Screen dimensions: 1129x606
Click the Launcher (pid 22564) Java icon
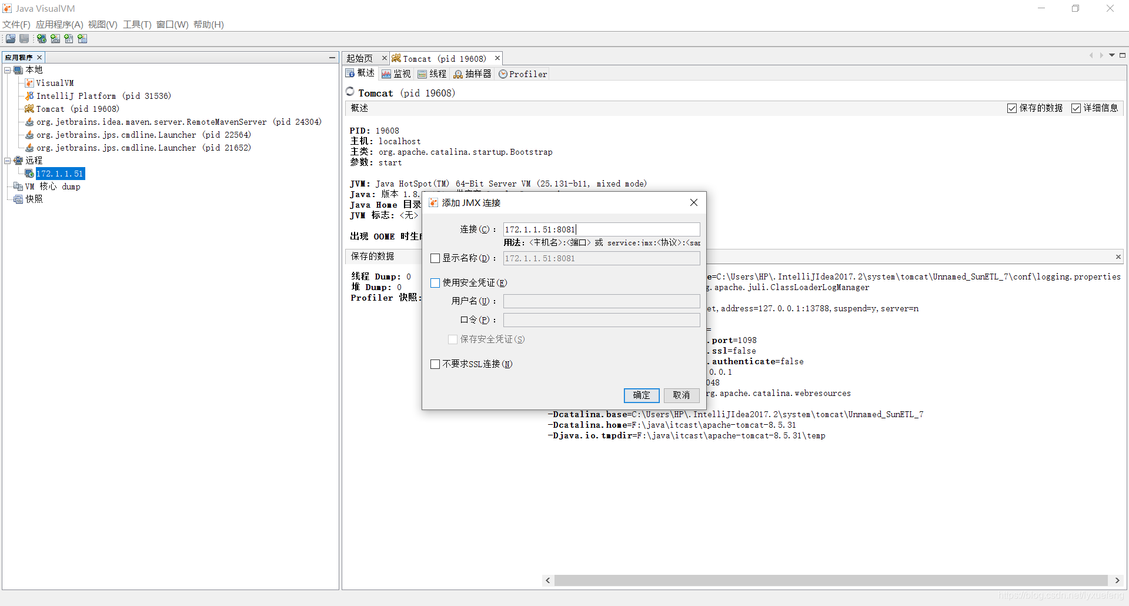tap(29, 135)
